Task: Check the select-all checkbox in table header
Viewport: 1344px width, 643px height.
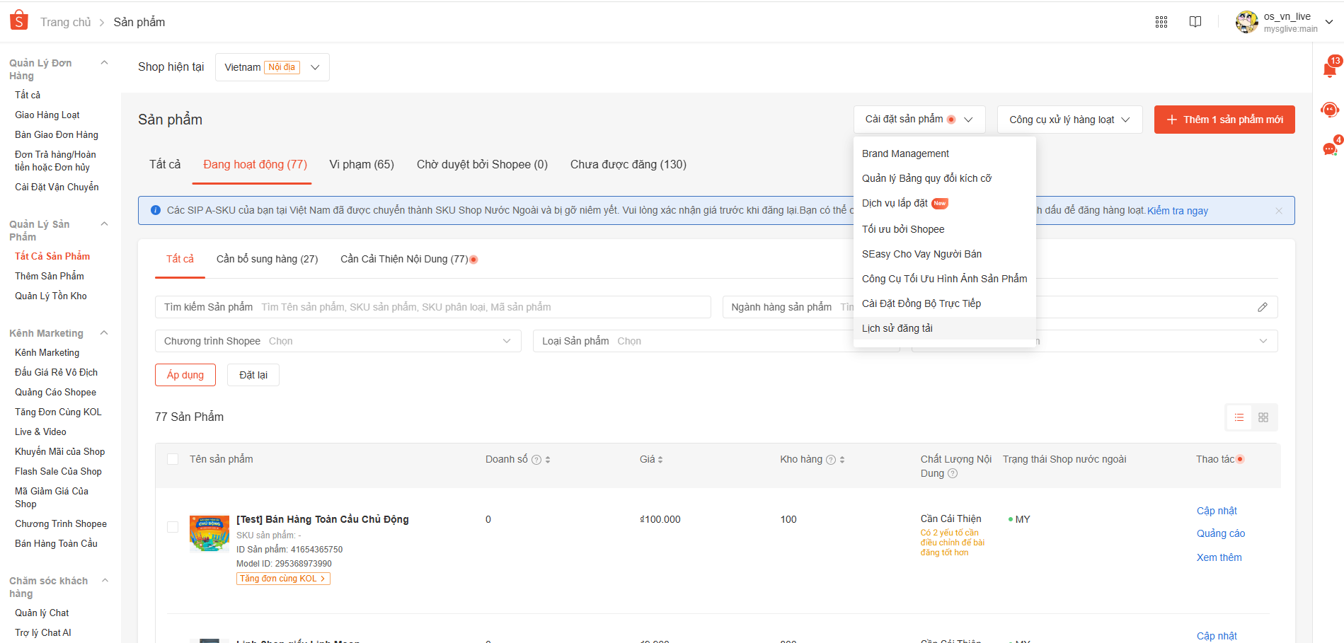Action: coord(172,459)
